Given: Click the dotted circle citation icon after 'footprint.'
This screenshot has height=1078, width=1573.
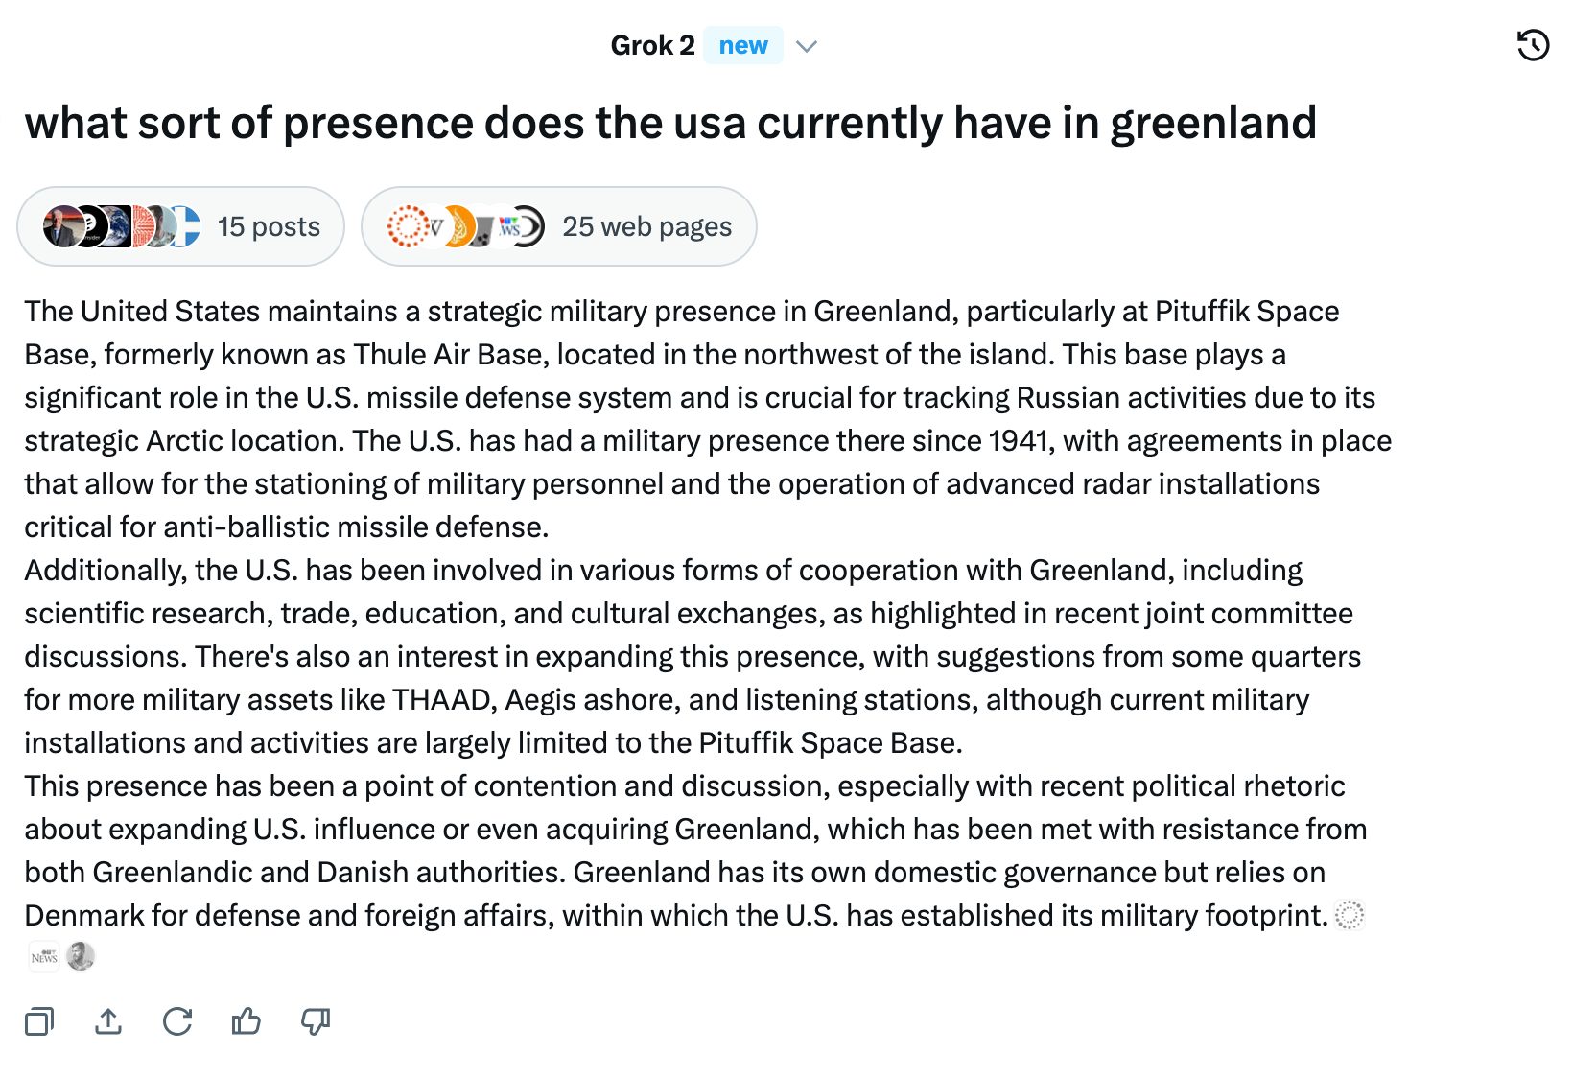Looking at the screenshot, I should point(1350,916).
